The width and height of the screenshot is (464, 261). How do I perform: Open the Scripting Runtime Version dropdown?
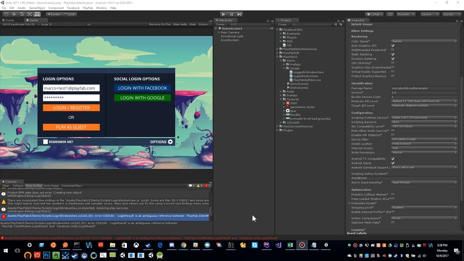click(424, 117)
